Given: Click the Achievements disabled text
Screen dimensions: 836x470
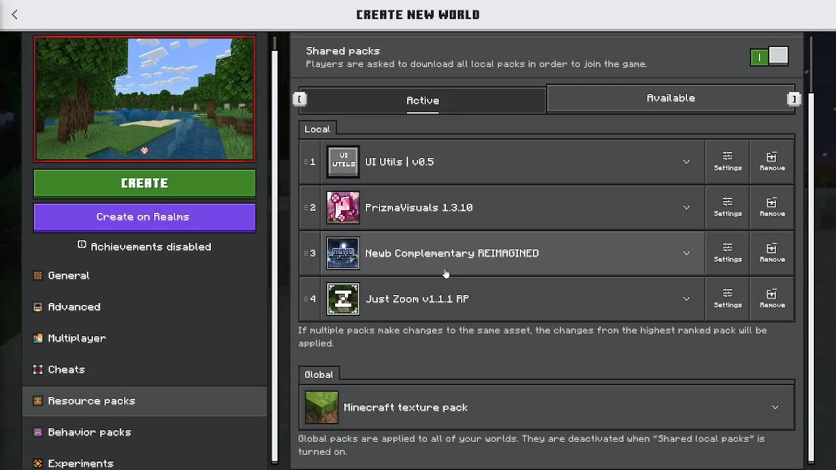Looking at the screenshot, I should [151, 247].
